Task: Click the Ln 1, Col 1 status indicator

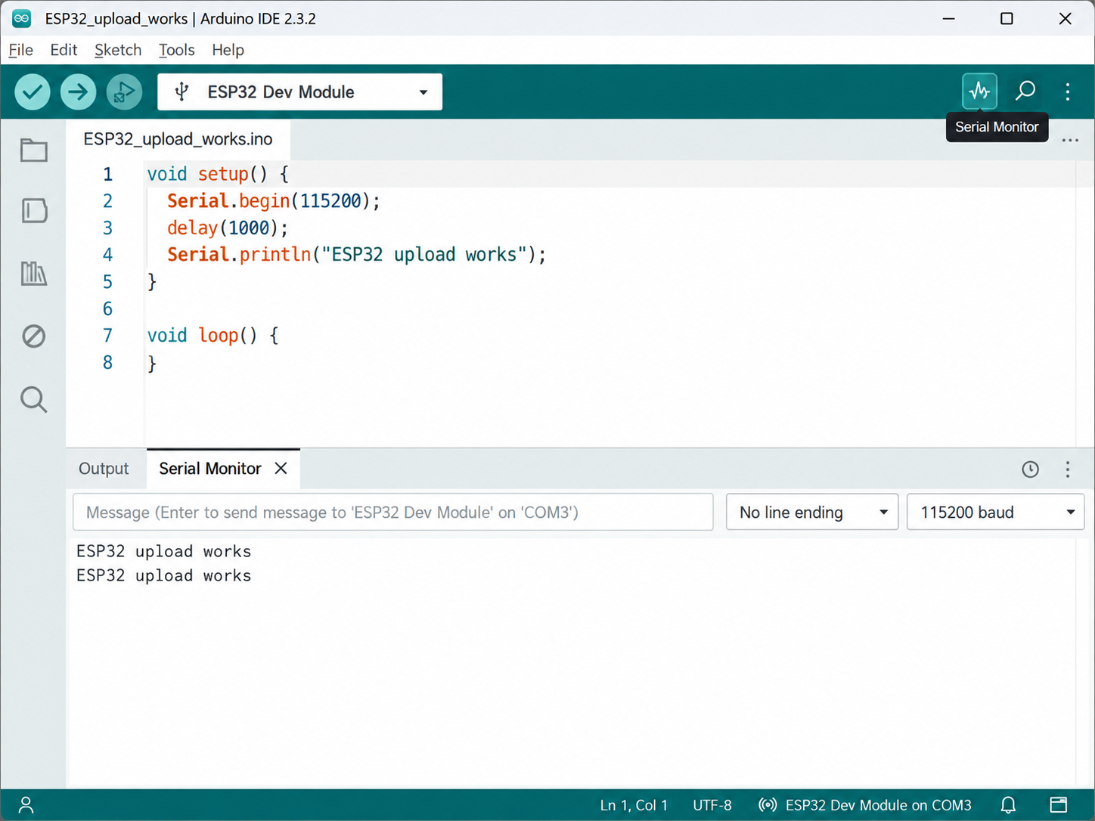Action: pyautogui.click(x=634, y=805)
